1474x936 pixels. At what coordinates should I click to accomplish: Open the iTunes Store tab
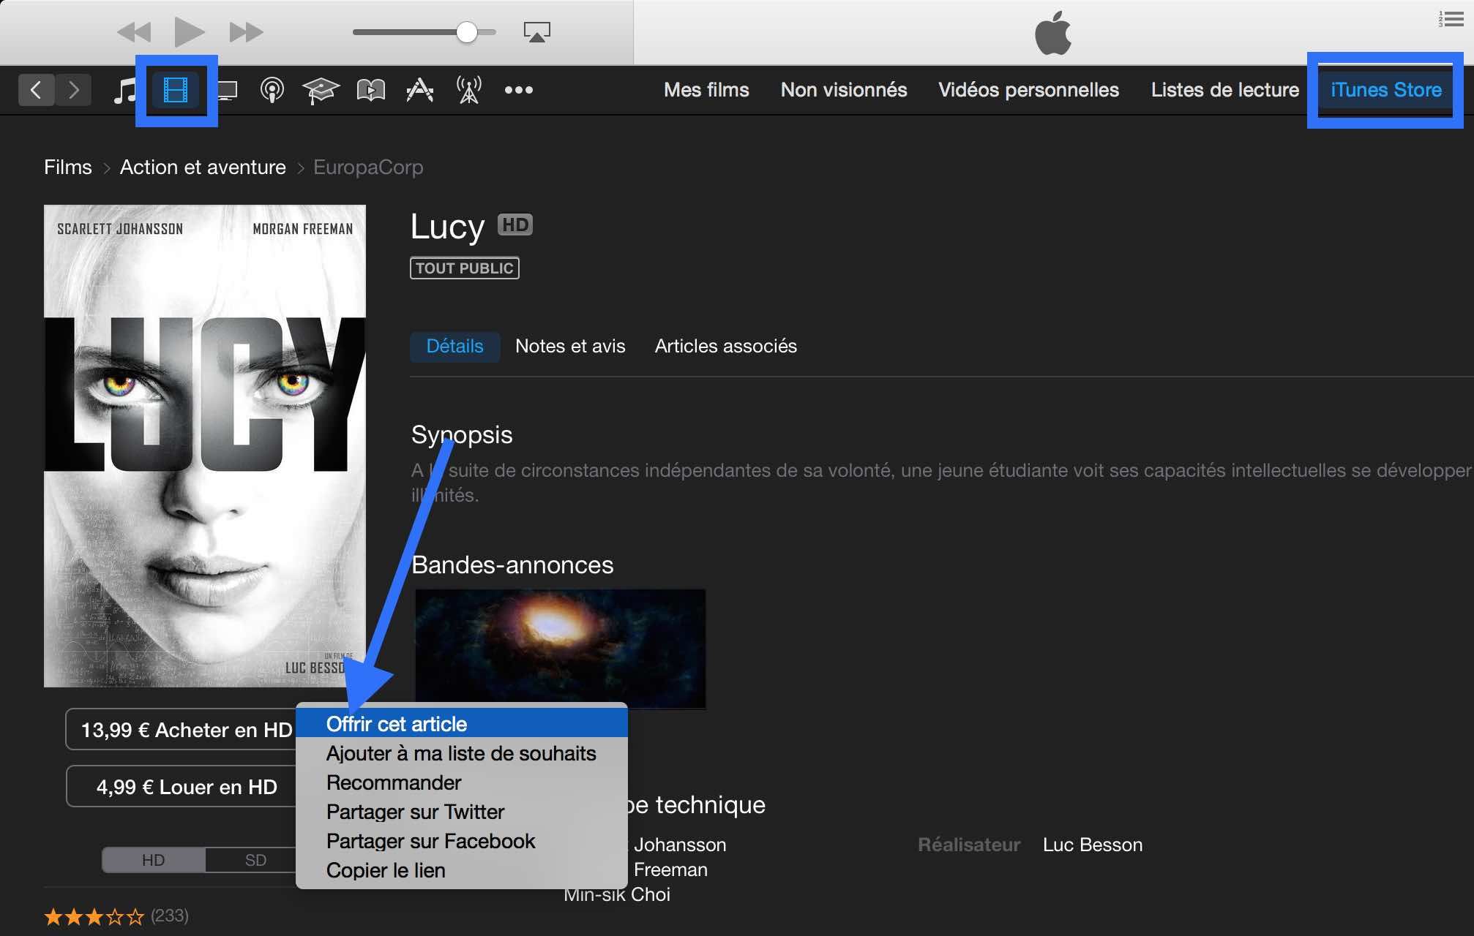pos(1385,90)
